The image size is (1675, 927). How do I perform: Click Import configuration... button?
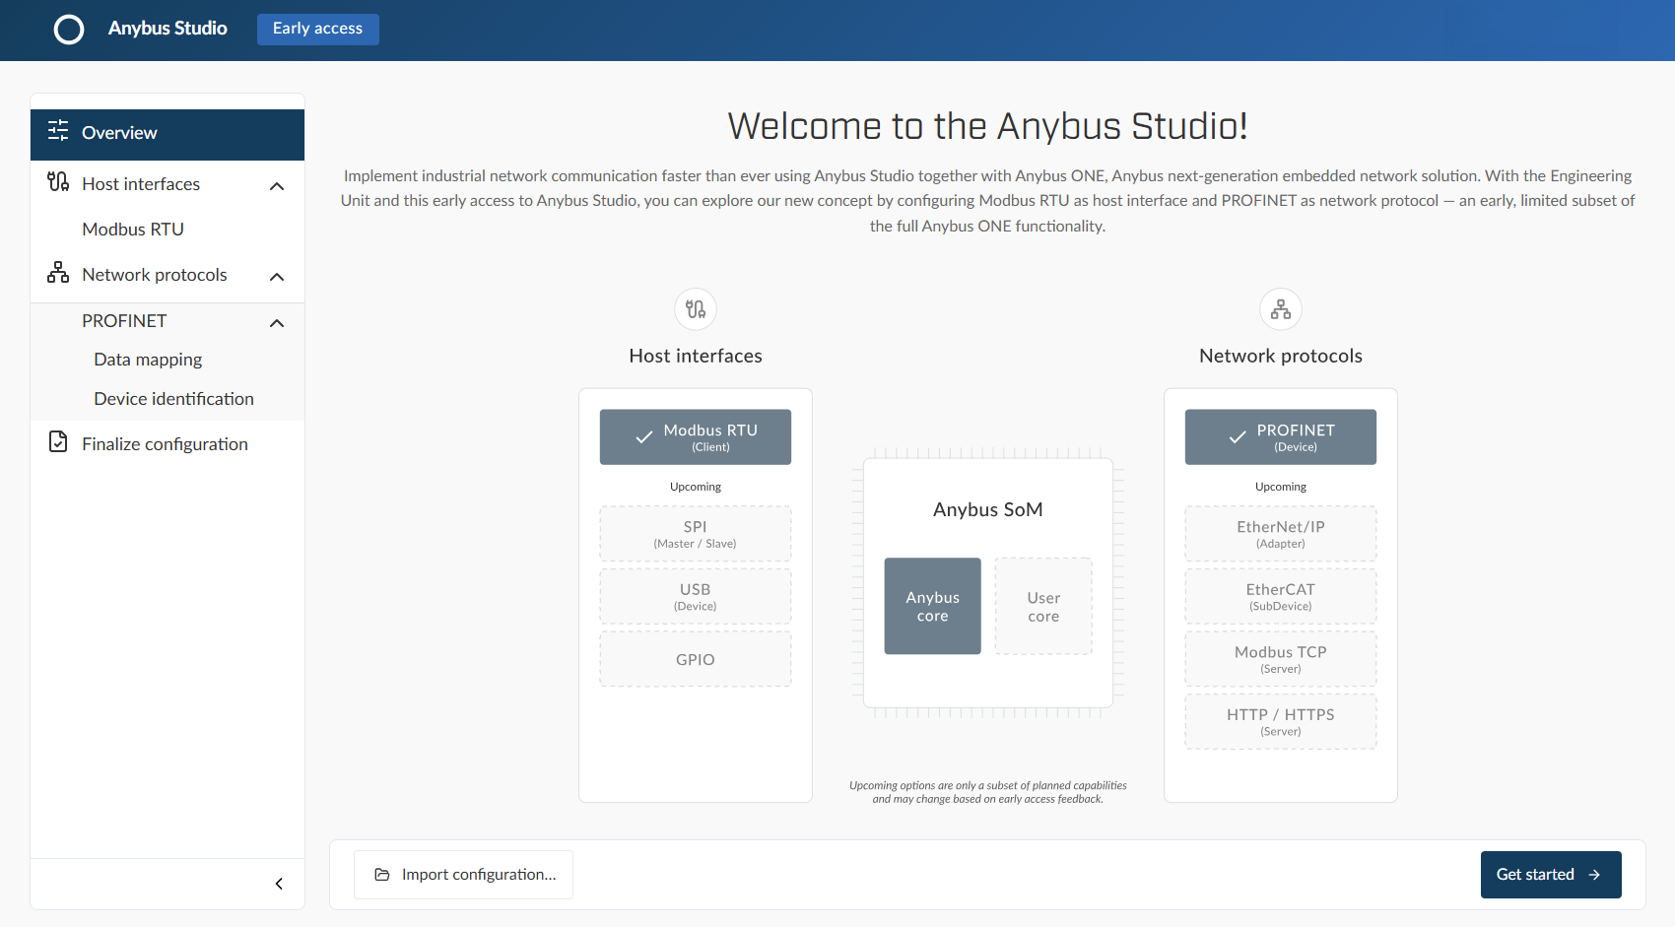[463, 875]
